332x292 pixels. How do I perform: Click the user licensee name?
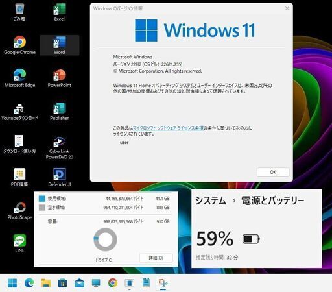(x=124, y=143)
